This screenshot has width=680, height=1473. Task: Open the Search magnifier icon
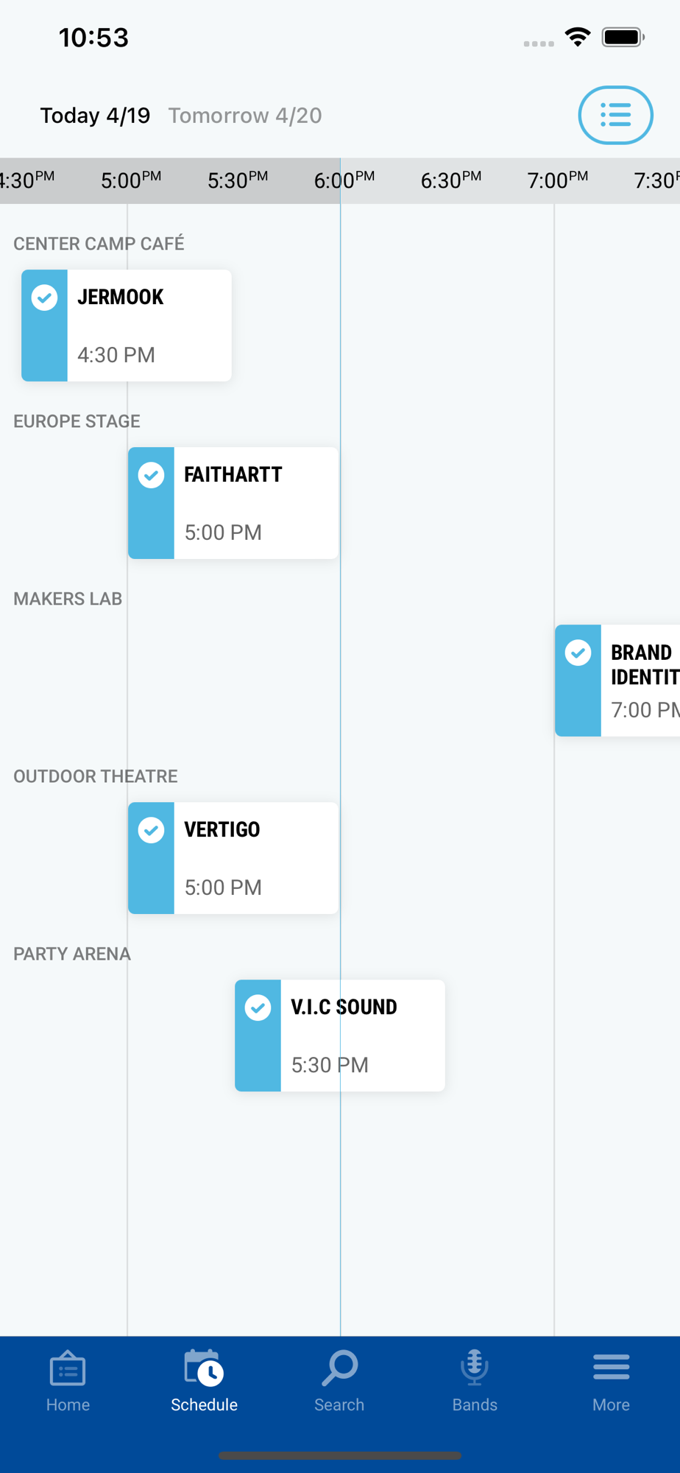pyautogui.click(x=339, y=1368)
